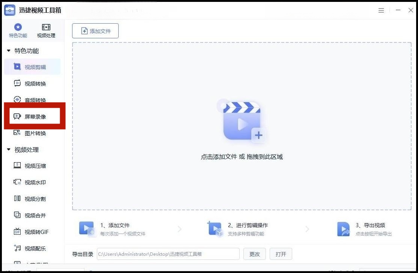This screenshot has height=273, width=418.
Task: Click the 添加文件 add file button
Action: 95,31
